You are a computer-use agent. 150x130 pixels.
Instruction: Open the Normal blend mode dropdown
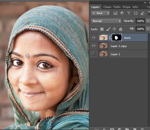[106, 21]
